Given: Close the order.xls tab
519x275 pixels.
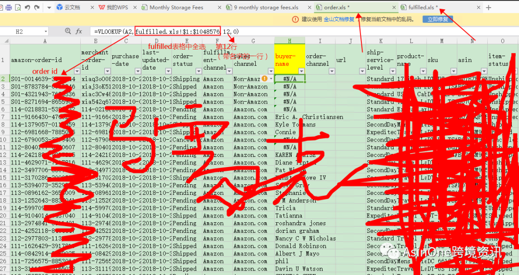Looking at the screenshot, I should tap(394, 7).
